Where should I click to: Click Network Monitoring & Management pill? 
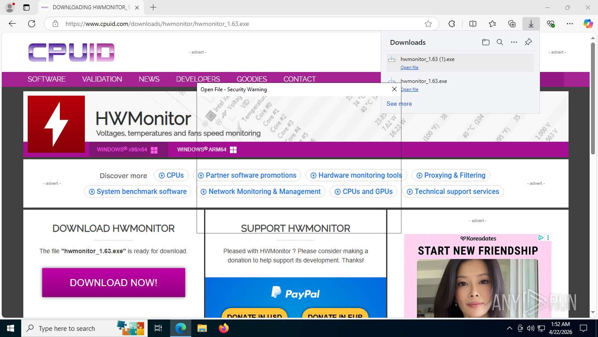point(261,191)
